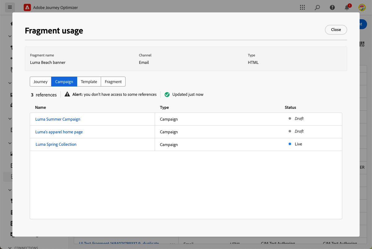The height and width of the screenshot is (249, 372).
Task: Click the Email channel value
Action: (x=144, y=62)
